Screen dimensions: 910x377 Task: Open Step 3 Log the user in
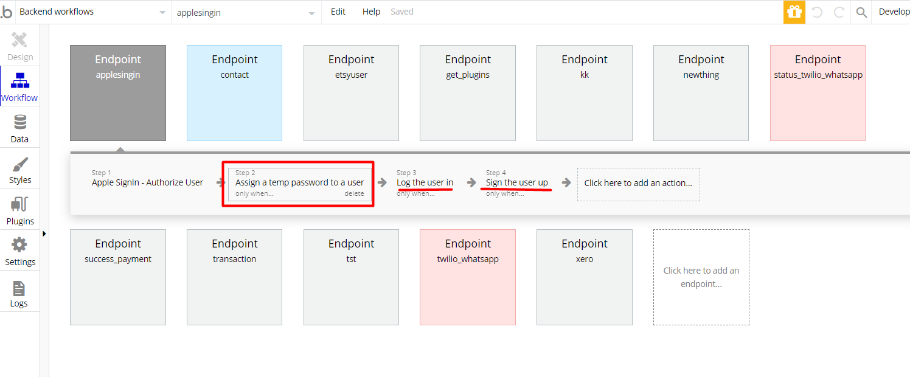425,182
